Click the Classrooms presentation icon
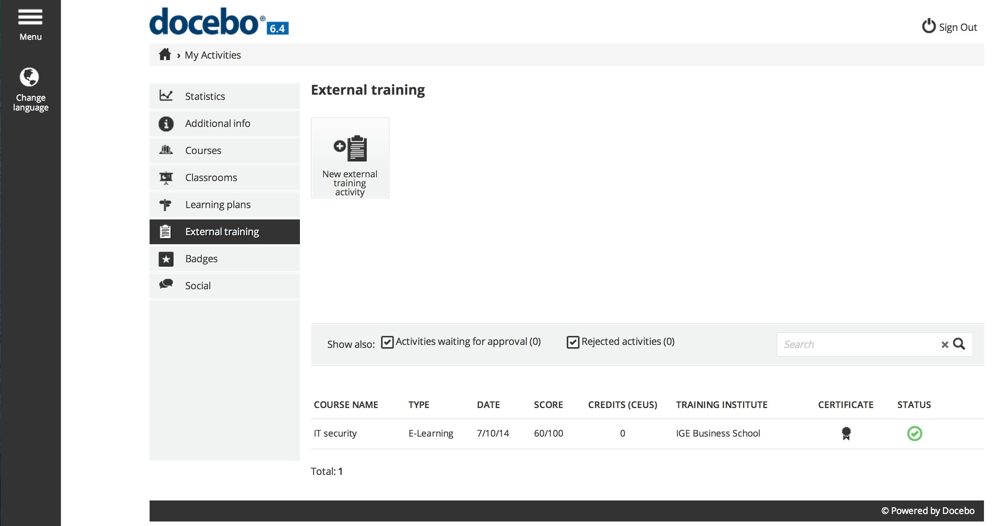The image size is (1005, 526). [x=166, y=178]
